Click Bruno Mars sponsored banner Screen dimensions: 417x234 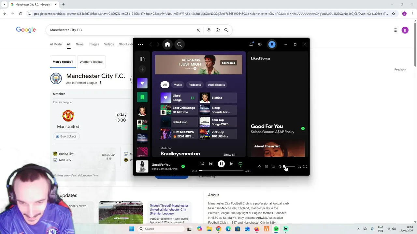coord(199,64)
